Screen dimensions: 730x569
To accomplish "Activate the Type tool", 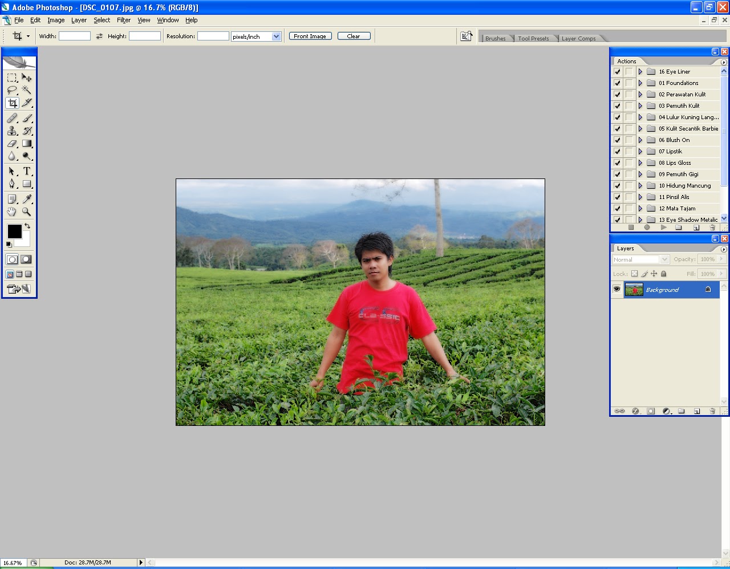I will coord(26,171).
